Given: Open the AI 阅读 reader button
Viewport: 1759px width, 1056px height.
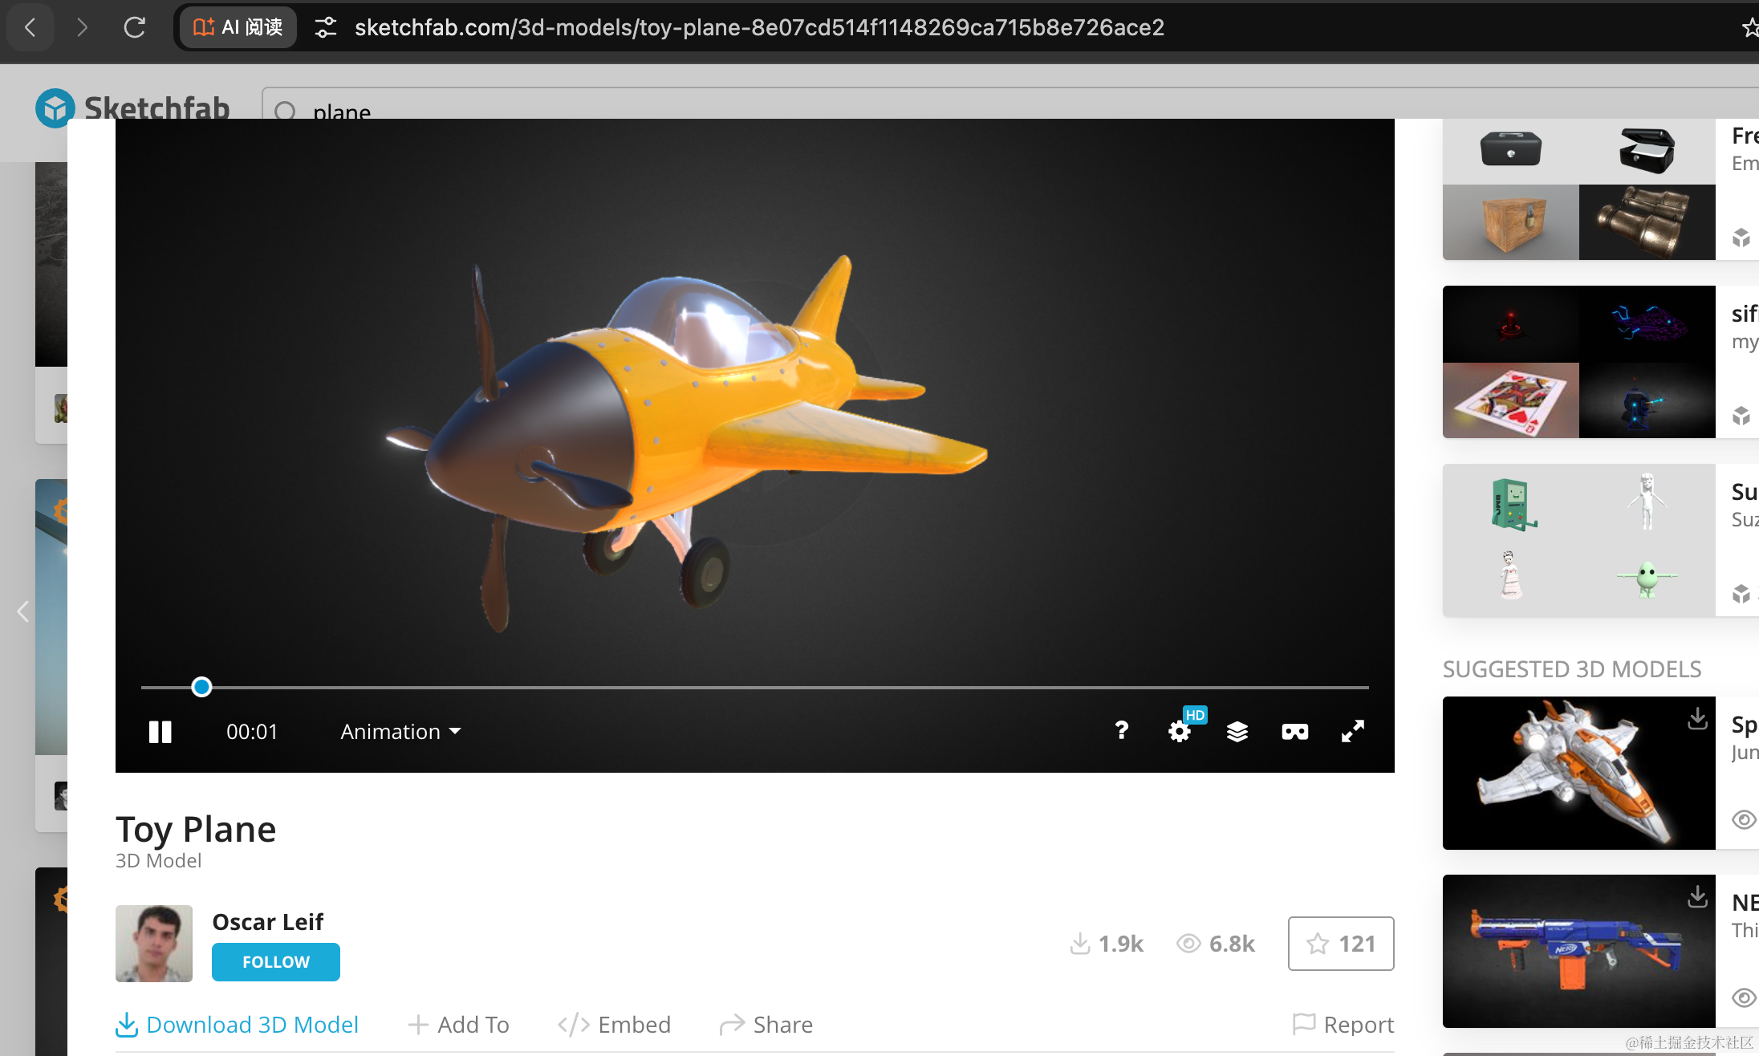Looking at the screenshot, I should click(238, 27).
